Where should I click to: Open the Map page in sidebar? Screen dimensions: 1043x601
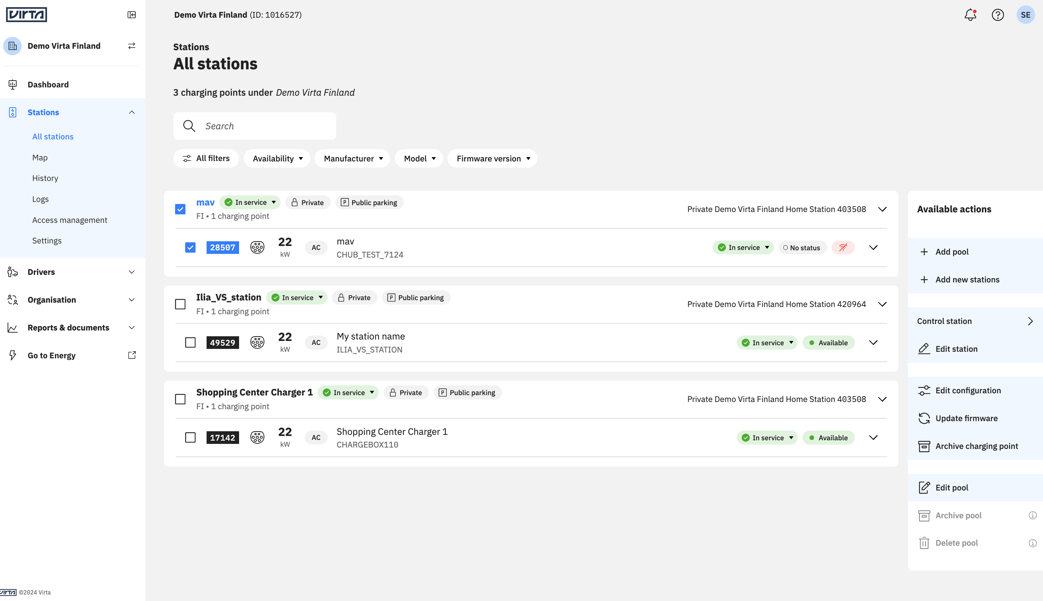pos(40,158)
